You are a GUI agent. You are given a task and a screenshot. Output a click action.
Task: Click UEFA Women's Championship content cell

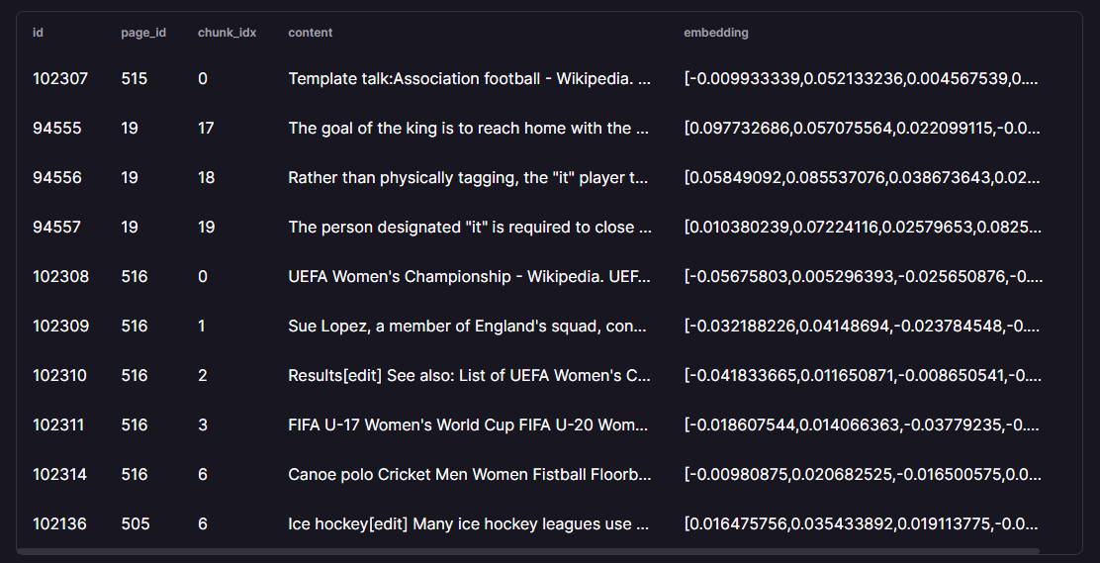click(469, 276)
